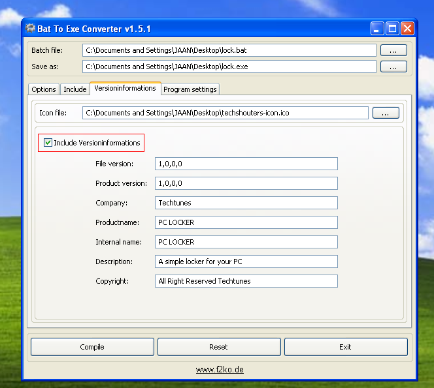434x388 pixels.
Task: Click the Reset button
Action: (x=219, y=347)
